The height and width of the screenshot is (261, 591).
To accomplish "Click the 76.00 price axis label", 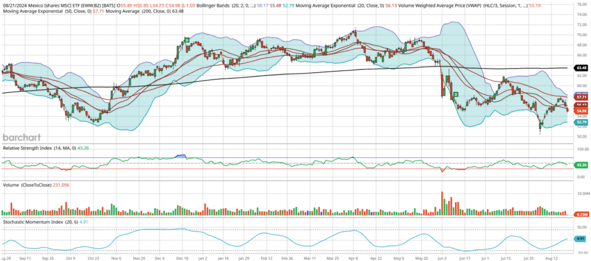I will pos(582,4).
